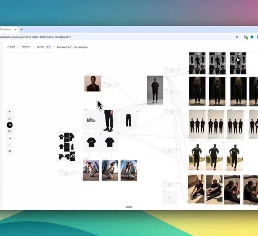
Task: Select the first fisheye sneaker street photo
Action: (x=91, y=170)
